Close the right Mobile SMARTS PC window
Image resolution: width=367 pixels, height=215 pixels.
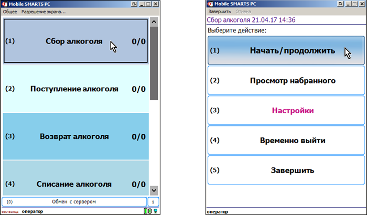tap(362, 4)
